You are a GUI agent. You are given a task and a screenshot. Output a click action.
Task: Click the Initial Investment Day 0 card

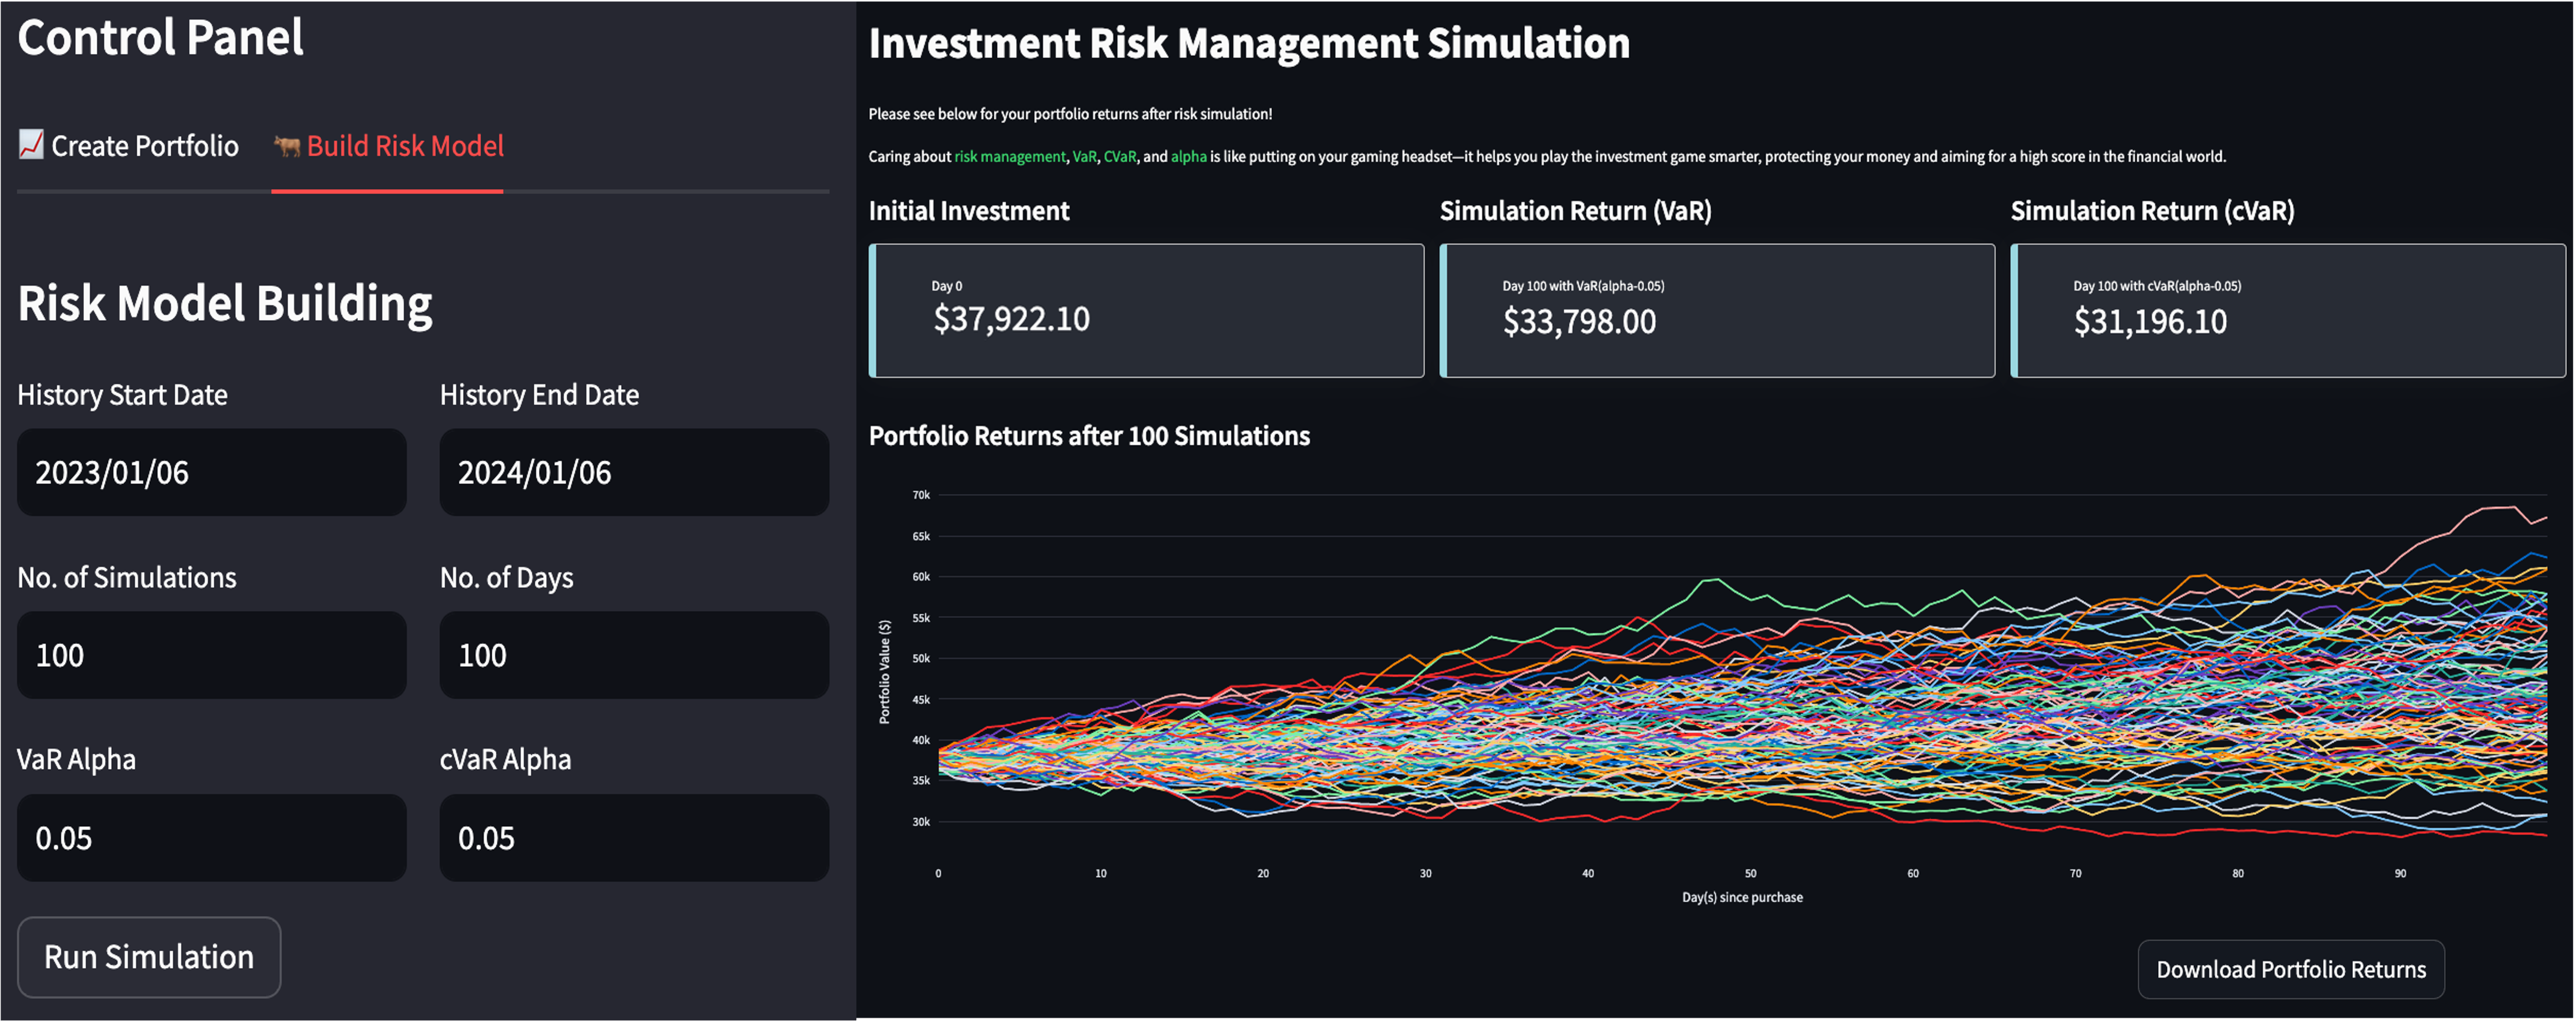click(1146, 310)
